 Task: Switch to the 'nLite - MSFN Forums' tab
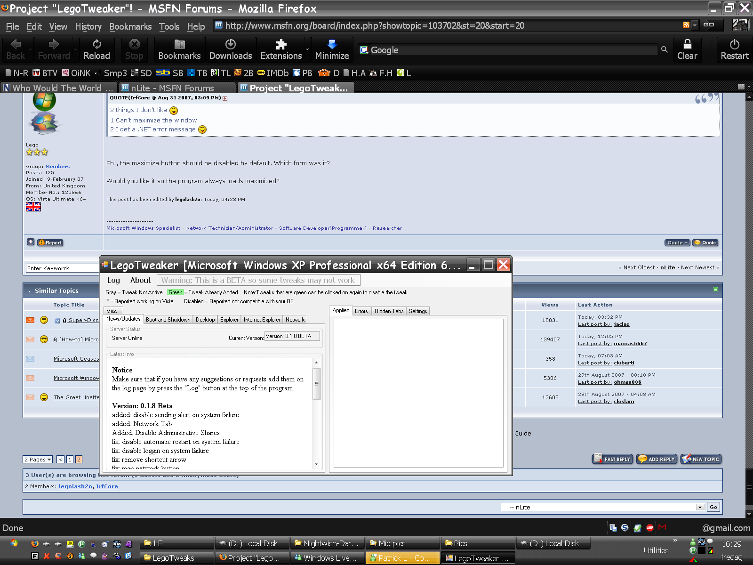tap(177, 88)
